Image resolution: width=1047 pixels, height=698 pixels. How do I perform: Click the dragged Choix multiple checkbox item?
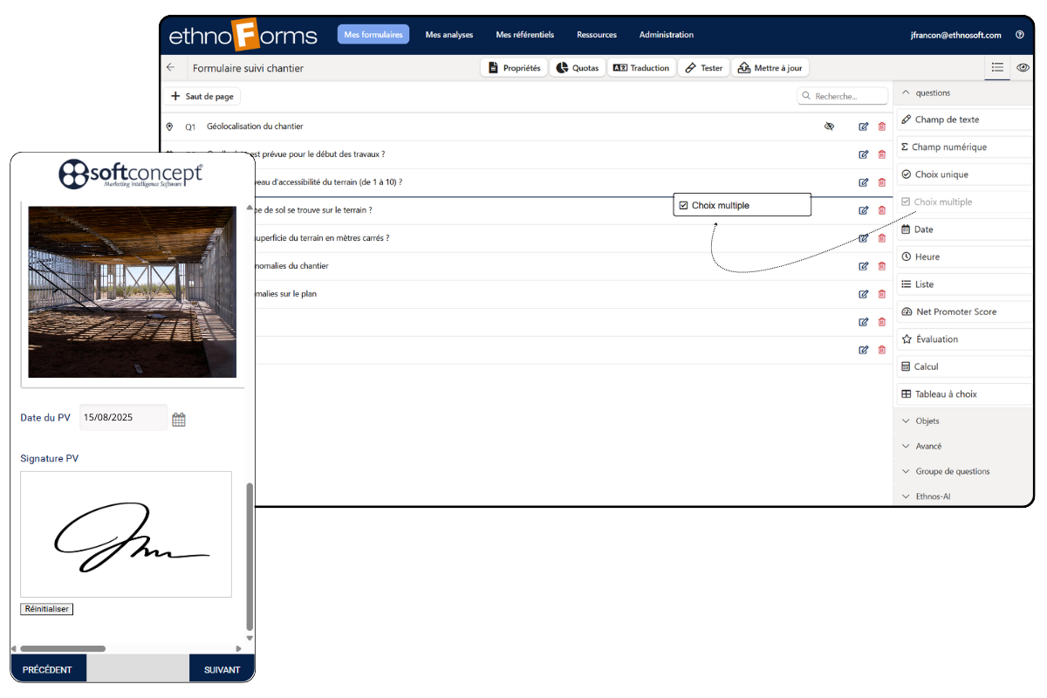742,205
